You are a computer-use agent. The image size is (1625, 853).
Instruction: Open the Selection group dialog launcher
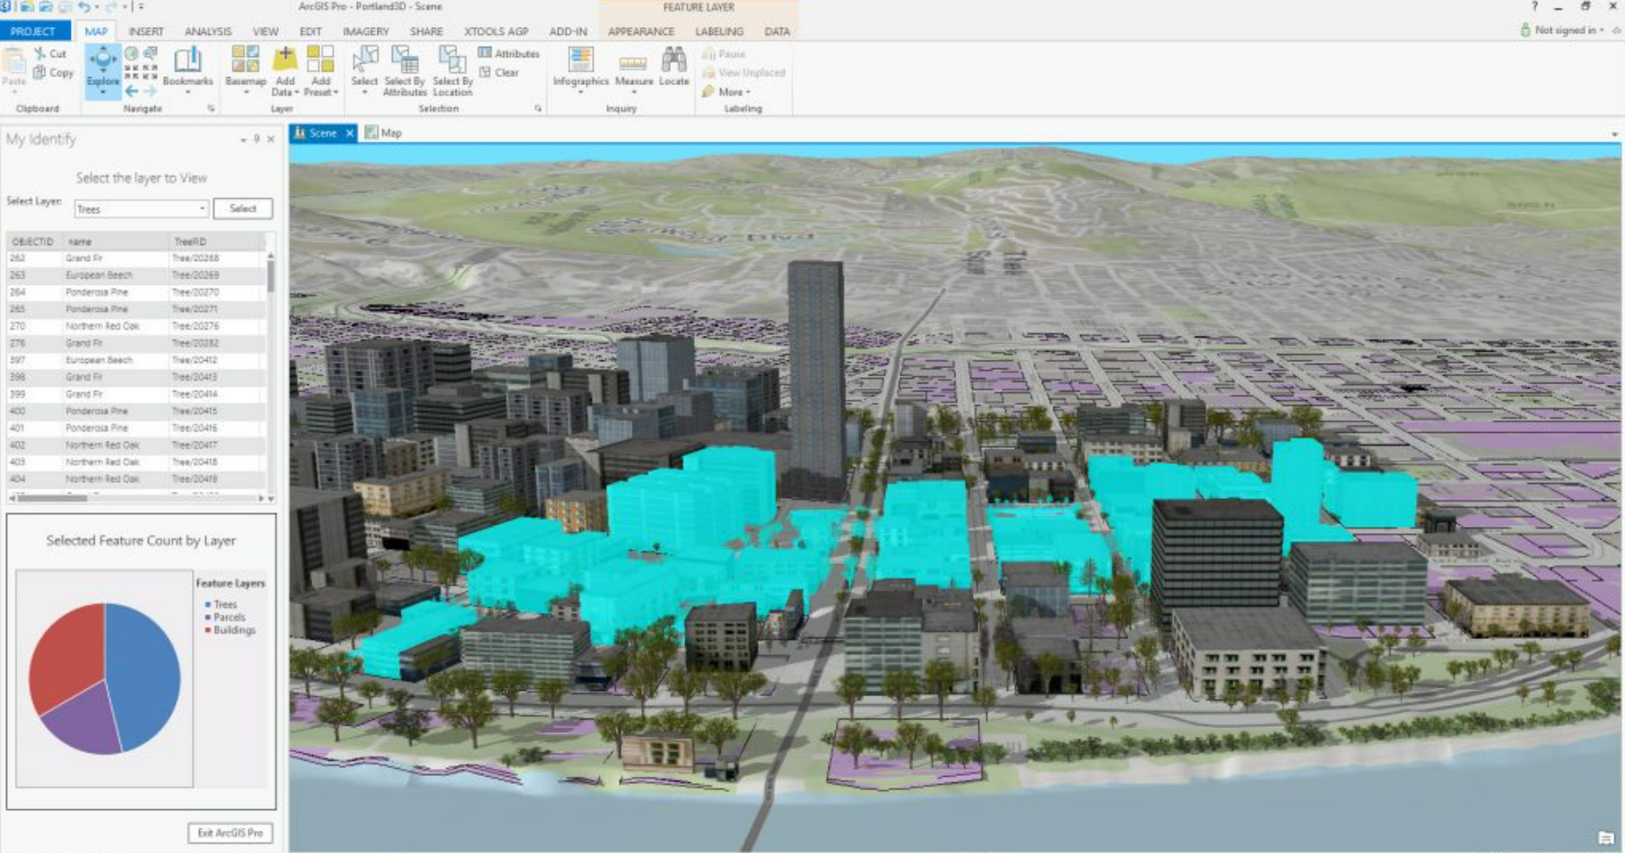click(538, 108)
